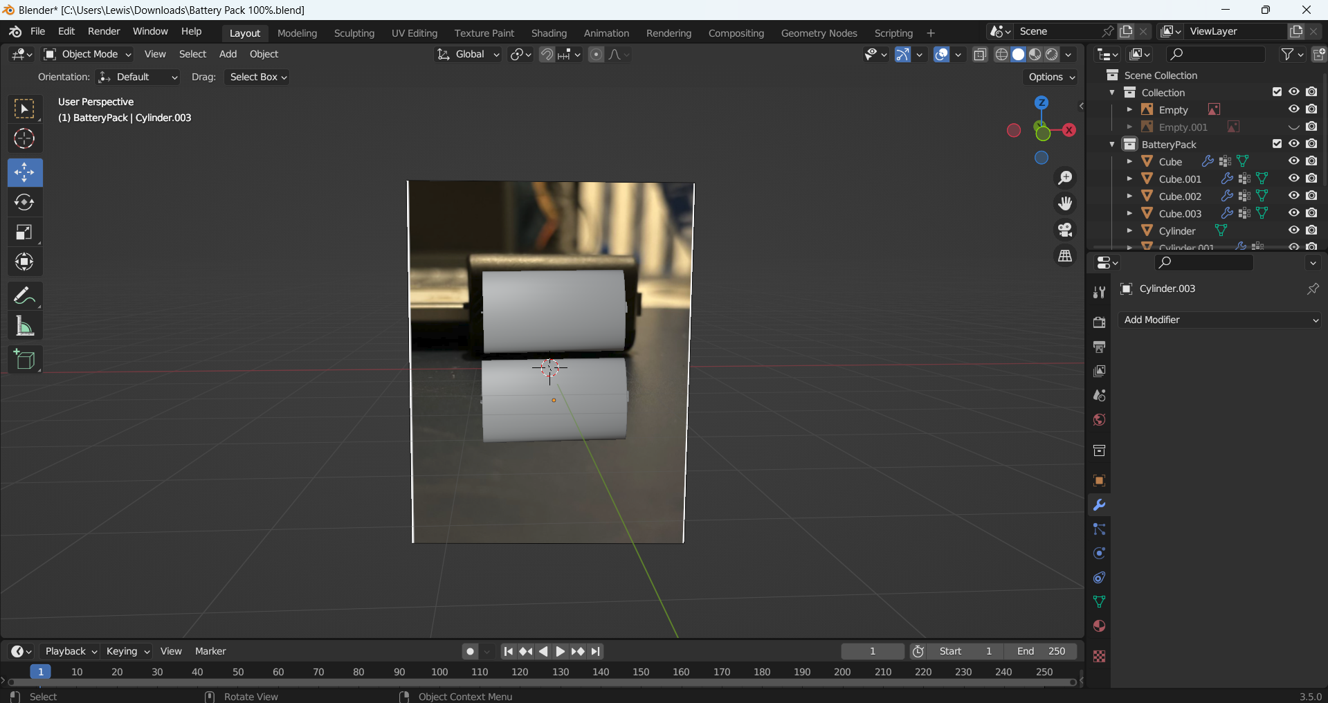The height and width of the screenshot is (703, 1328).
Task: Switch to the Sculpting workspace tab
Action: (354, 33)
